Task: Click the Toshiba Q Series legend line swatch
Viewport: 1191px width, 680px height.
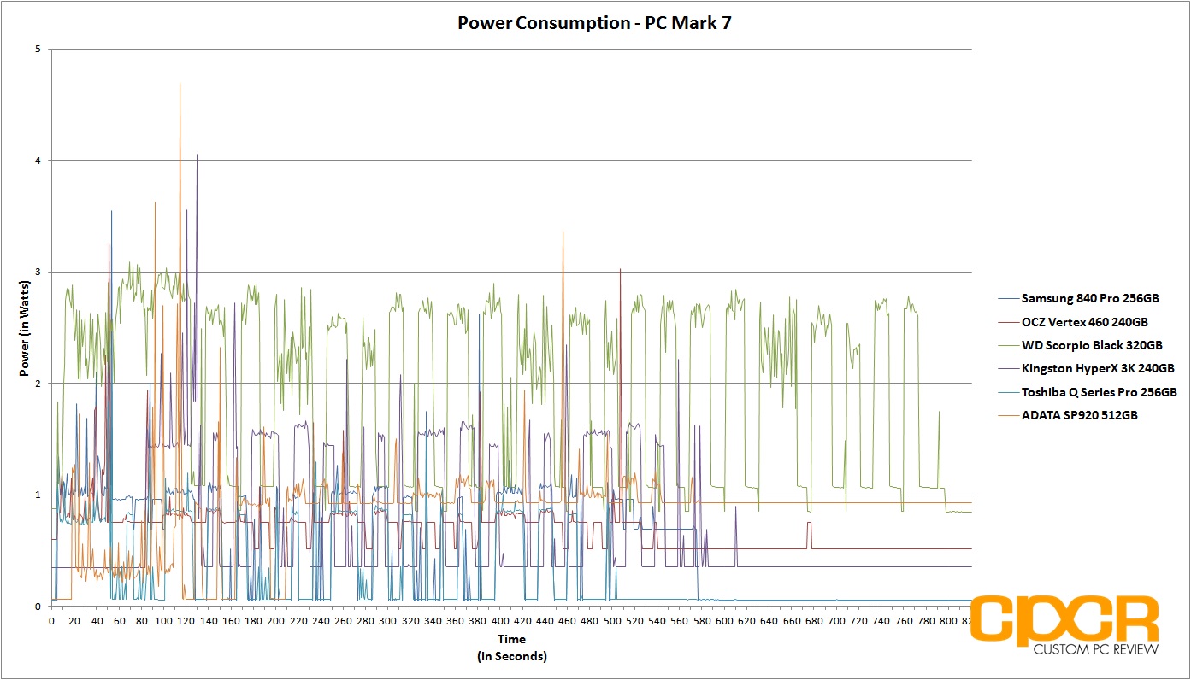Action: pos(1007,392)
